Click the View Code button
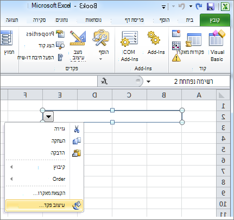 pos(52,46)
